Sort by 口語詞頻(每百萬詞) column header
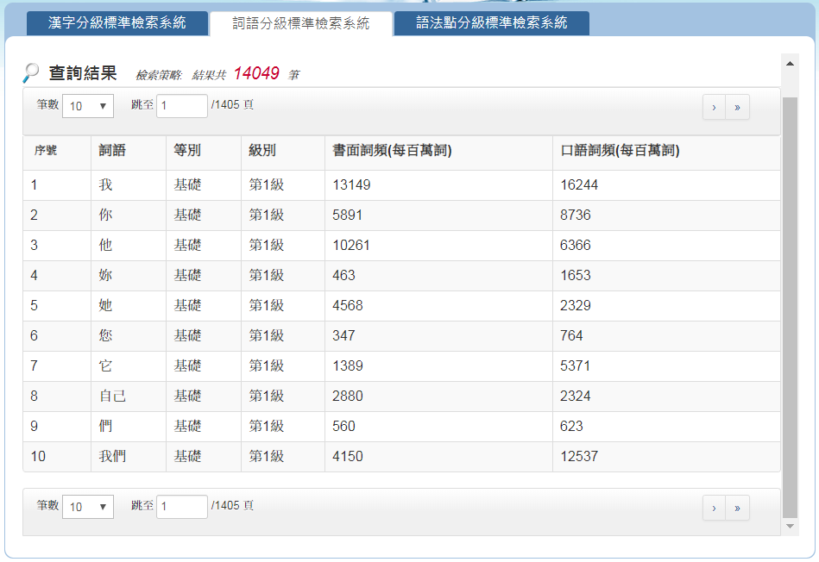The height and width of the screenshot is (562, 819). [x=620, y=151]
